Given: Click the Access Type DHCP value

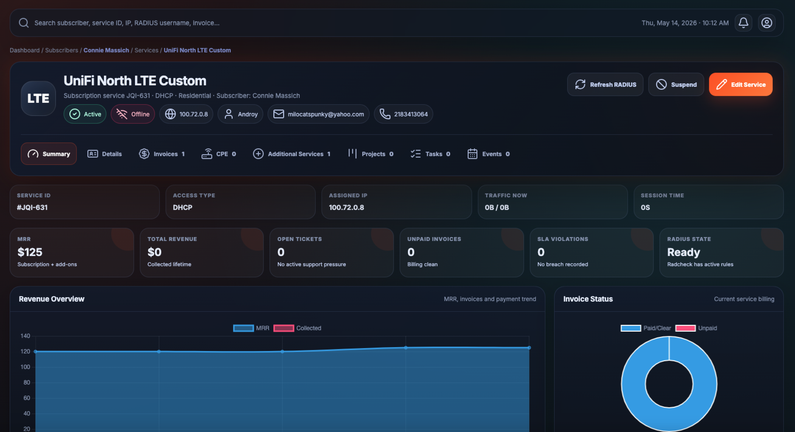Looking at the screenshot, I should tap(183, 208).
